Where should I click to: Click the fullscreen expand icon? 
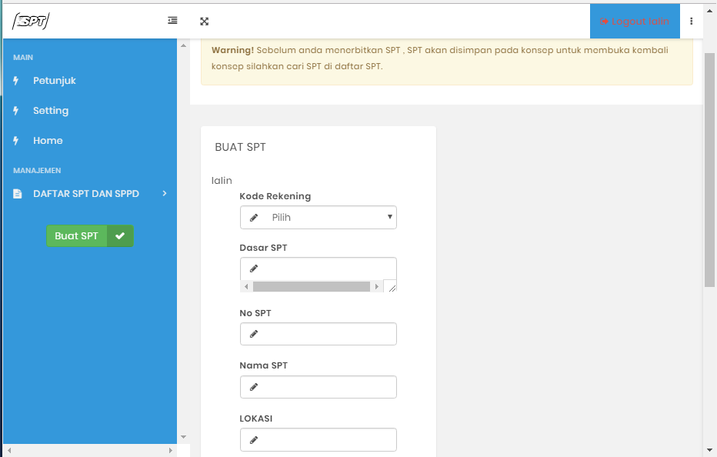204,22
